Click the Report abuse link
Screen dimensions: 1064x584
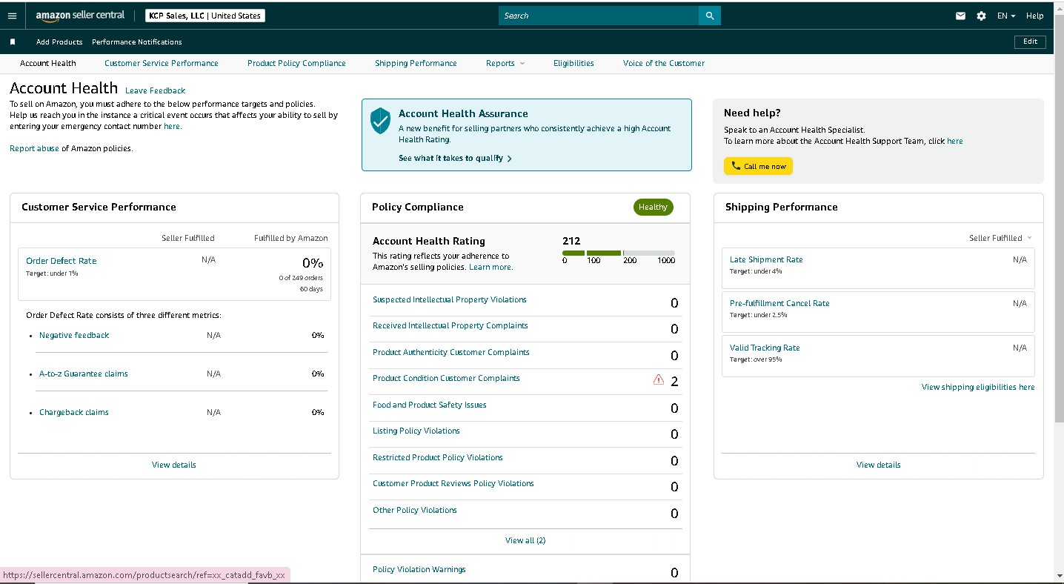point(34,148)
